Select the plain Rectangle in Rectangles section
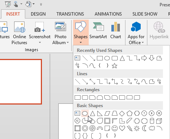 78,97
